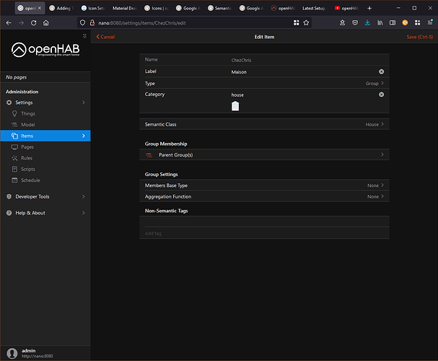Viewport: 438px width, 361px height.
Task: Open the Type Group selector
Action: tap(264, 83)
